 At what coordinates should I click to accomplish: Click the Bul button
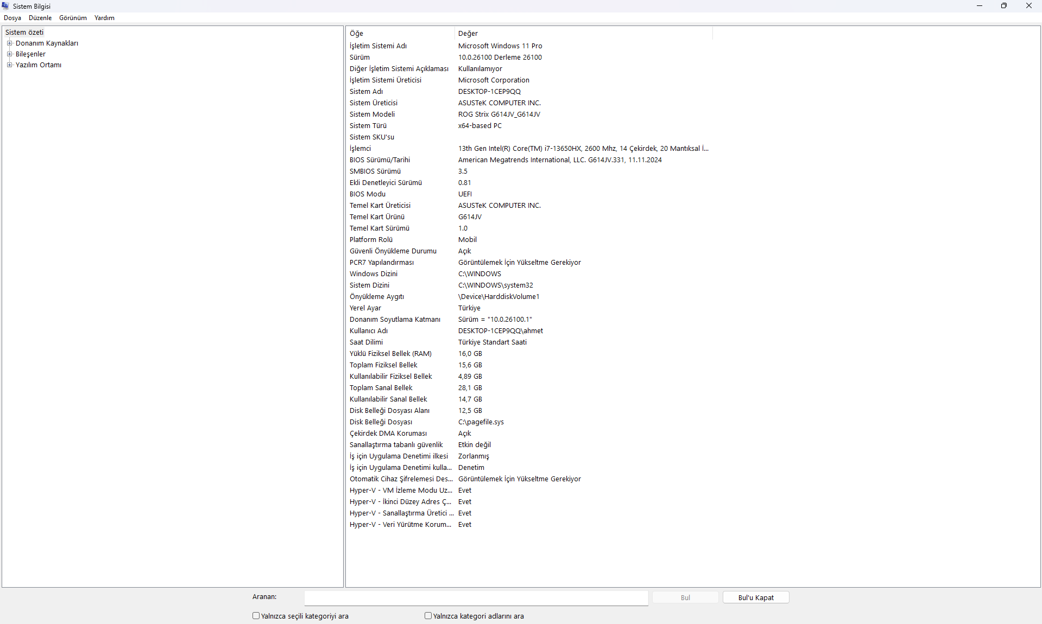pos(685,597)
